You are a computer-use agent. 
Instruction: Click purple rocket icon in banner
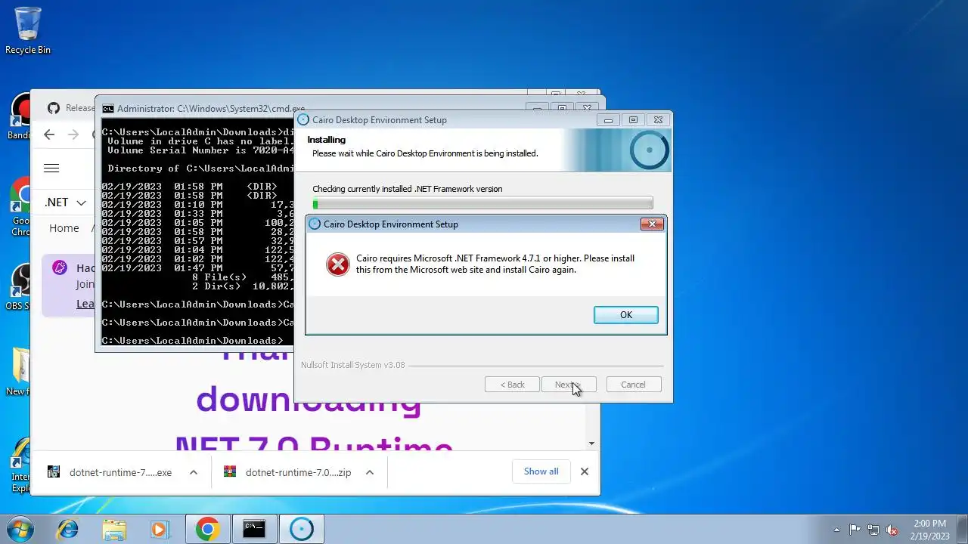point(60,267)
